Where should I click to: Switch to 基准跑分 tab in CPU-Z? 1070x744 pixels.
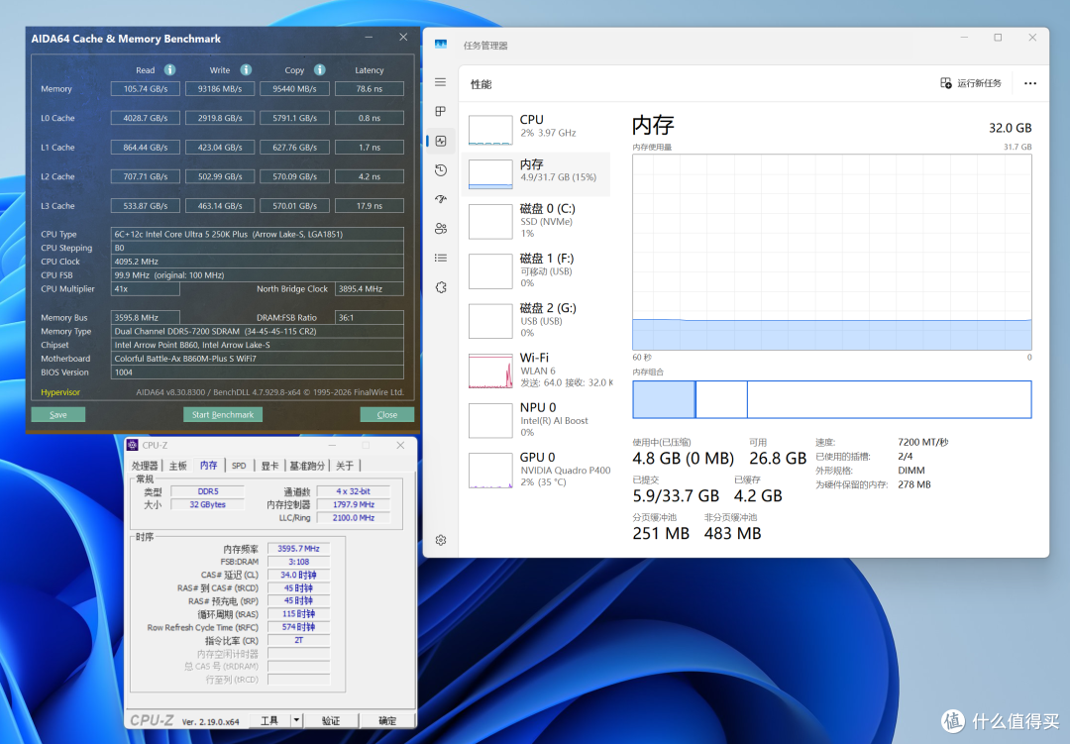307,466
